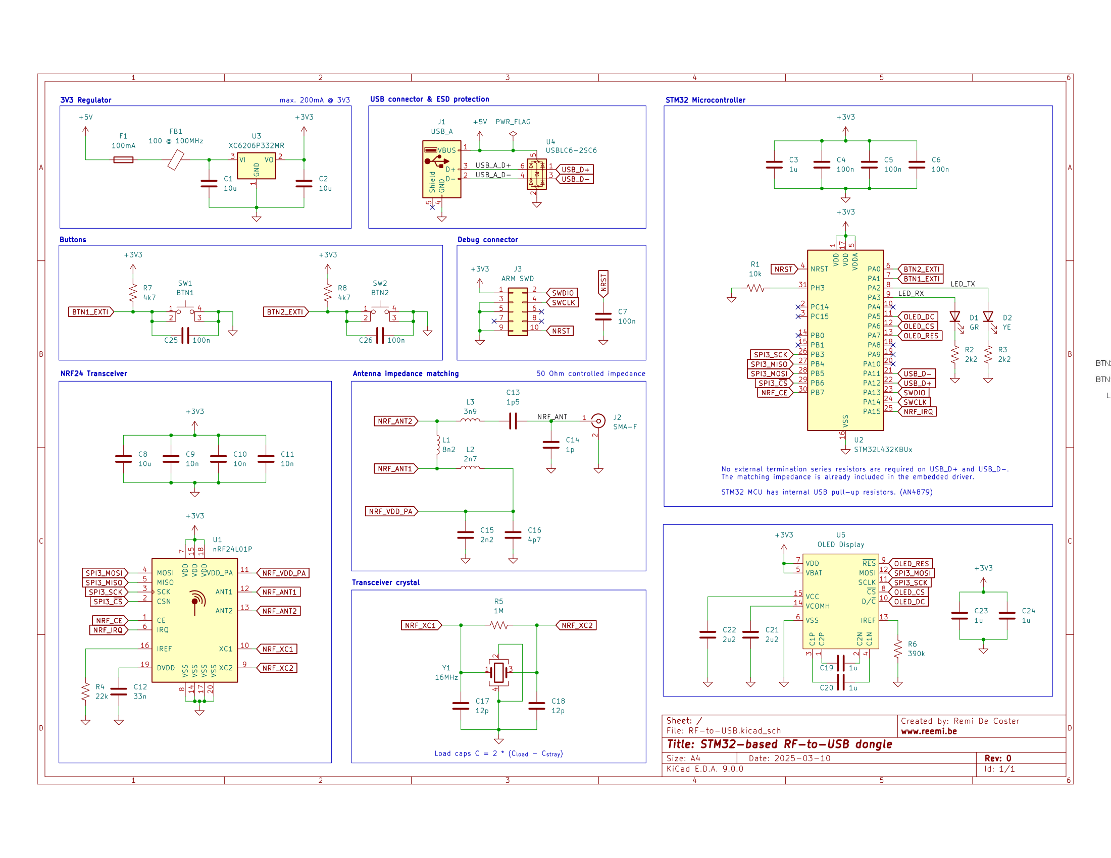Select the 'Size: A4' field
The width and height of the screenshot is (1111, 858).
(683, 759)
